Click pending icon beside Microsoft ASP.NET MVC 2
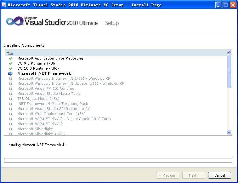Viewport: 238px width, 183px height. tap(10, 124)
